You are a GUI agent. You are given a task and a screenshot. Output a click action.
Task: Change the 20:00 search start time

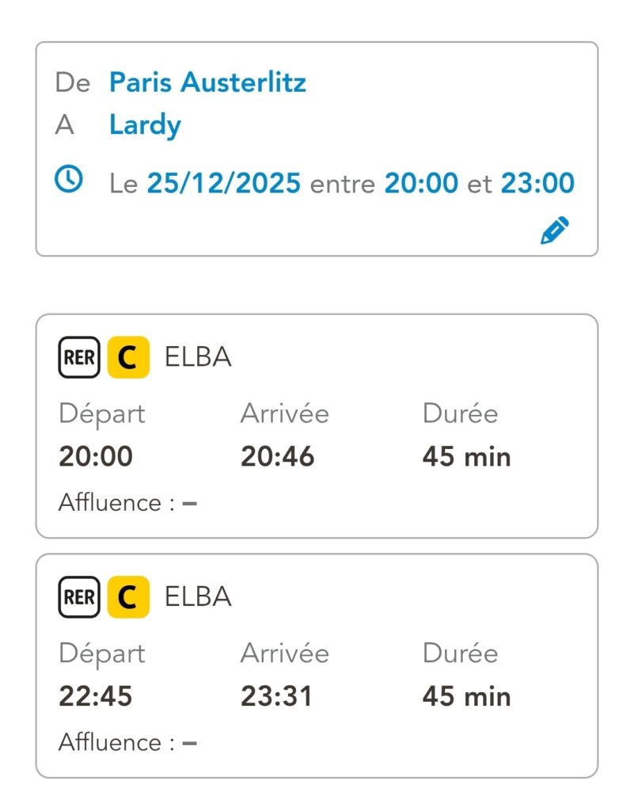click(x=421, y=184)
